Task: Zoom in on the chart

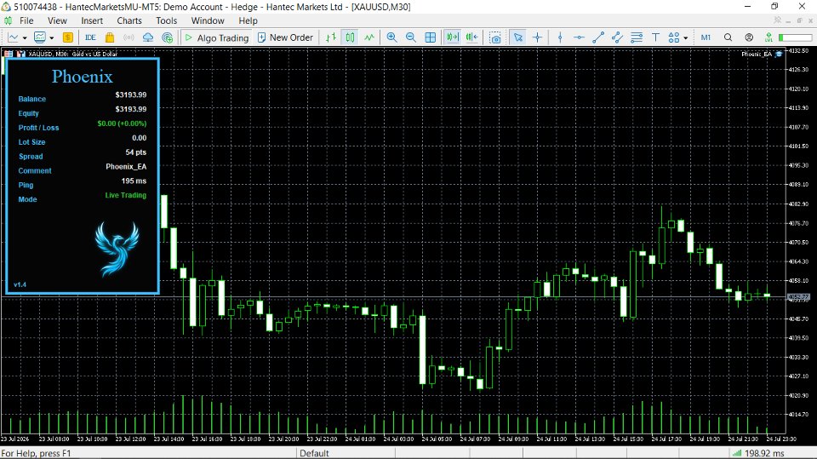Action: pyautogui.click(x=391, y=37)
